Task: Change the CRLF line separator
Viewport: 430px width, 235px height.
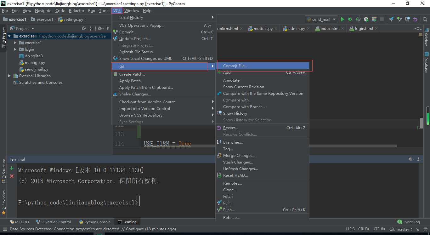Action: pos(364,229)
